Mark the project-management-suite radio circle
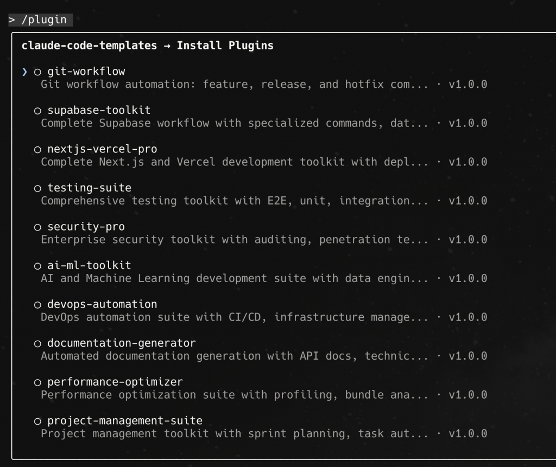Screen dimensions: 556x467 (x=37, y=421)
